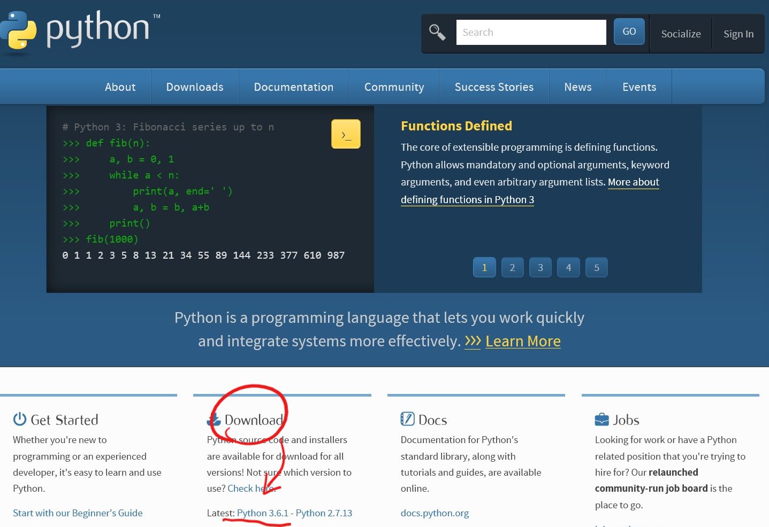Open the docs.python.org link
The width and height of the screenshot is (769, 527).
tap(435, 513)
